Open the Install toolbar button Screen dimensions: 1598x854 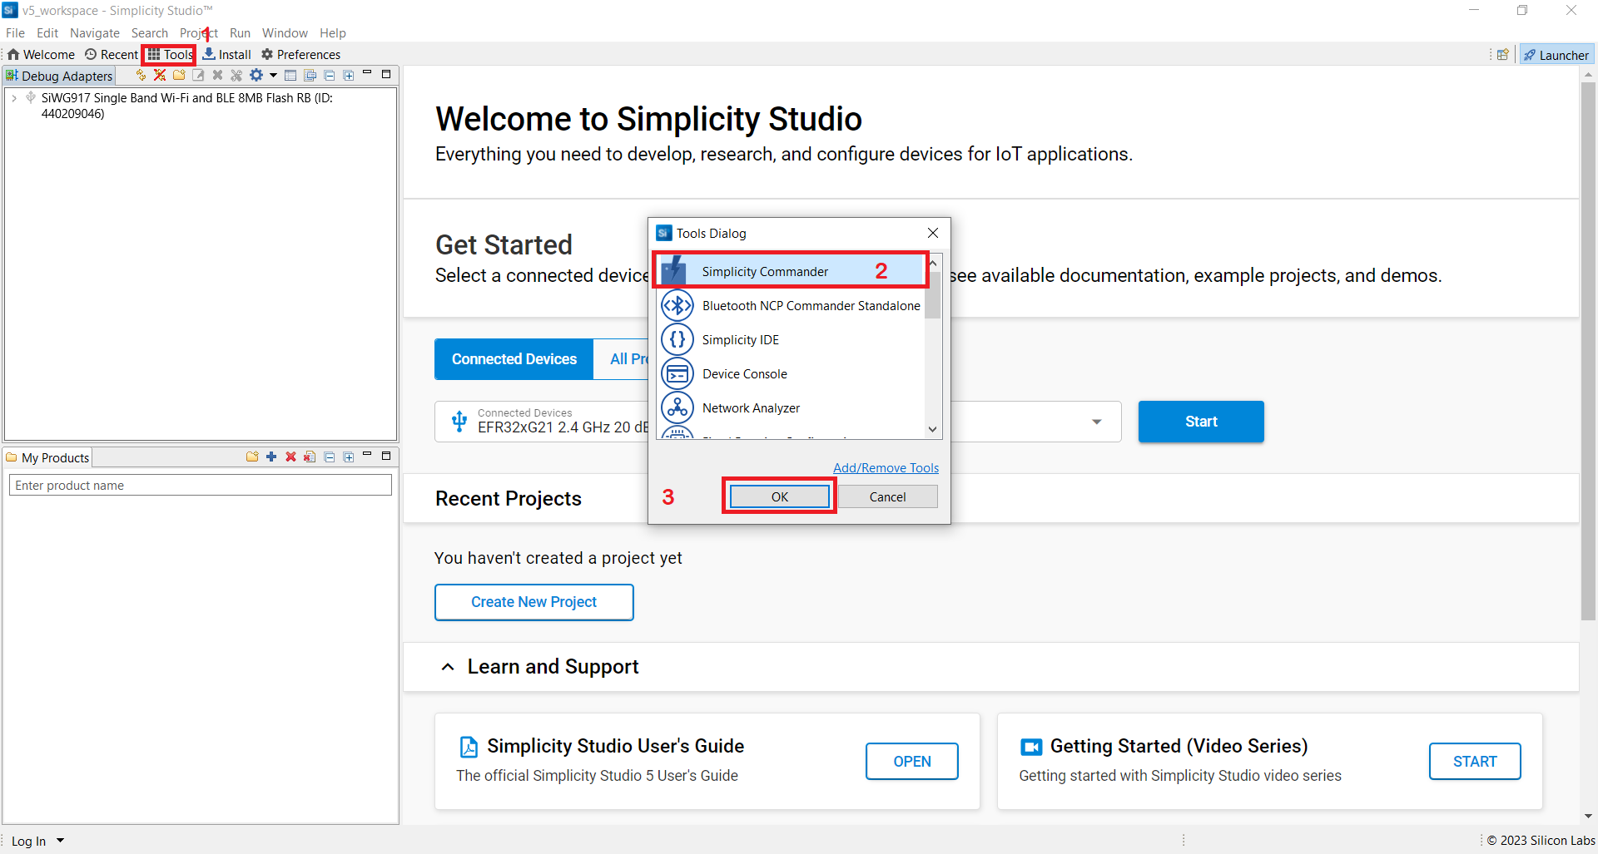tap(227, 55)
